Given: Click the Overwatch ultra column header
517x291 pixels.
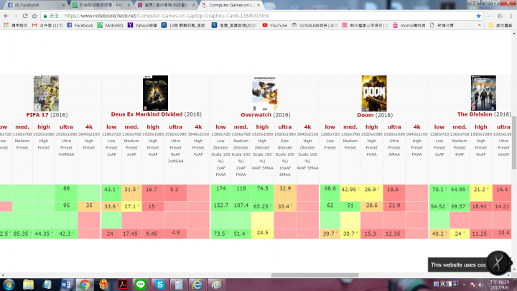Looking at the screenshot, I should coord(285,126).
